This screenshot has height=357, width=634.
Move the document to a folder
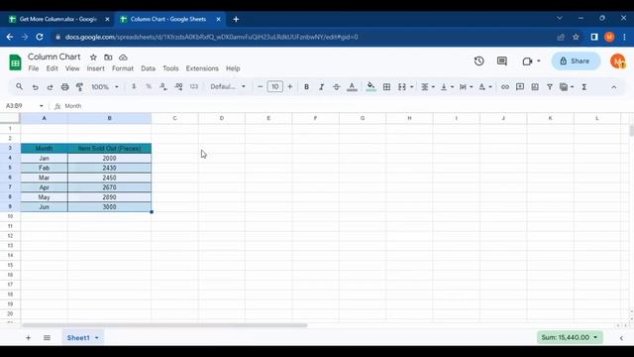point(108,58)
